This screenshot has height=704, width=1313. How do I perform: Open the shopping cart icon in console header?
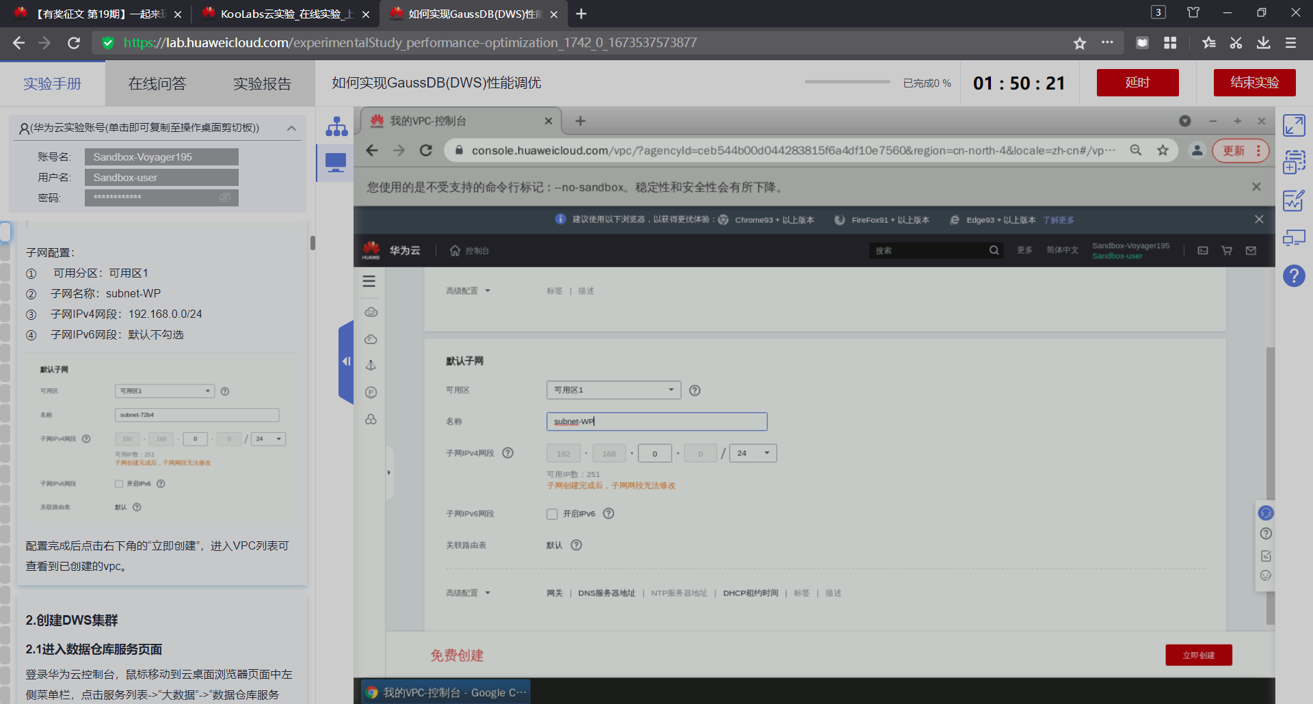tap(1227, 251)
